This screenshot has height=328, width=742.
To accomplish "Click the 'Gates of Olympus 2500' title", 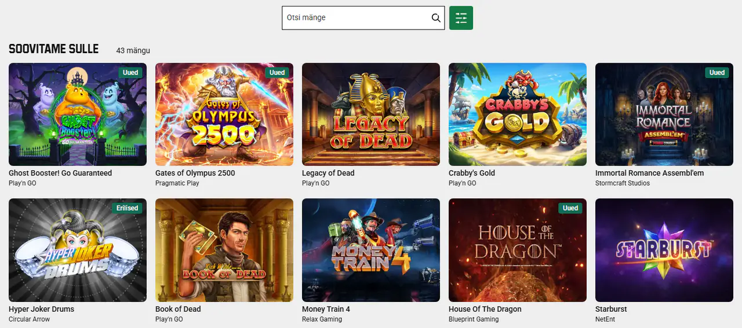I will [x=195, y=173].
